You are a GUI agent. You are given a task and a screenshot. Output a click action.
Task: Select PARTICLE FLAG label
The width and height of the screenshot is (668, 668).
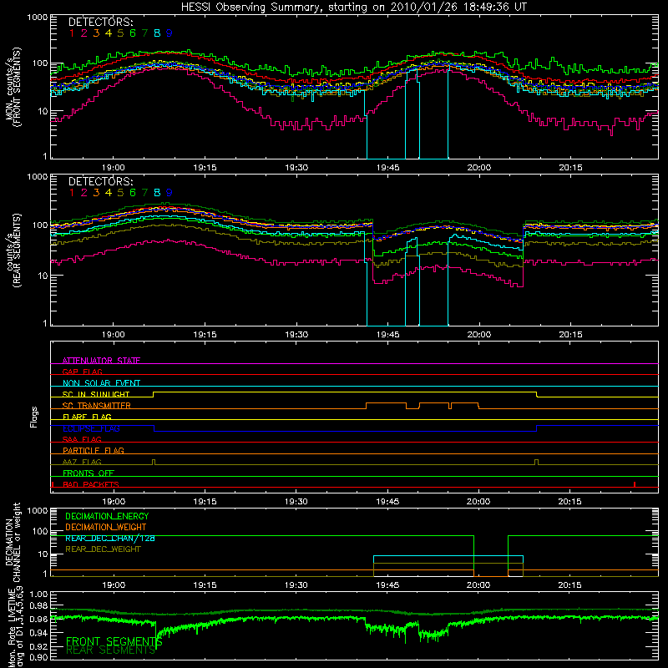pyautogui.click(x=94, y=450)
